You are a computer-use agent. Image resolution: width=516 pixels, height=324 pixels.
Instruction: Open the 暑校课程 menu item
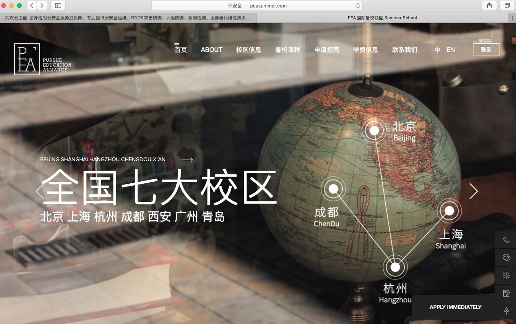coord(288,50)
